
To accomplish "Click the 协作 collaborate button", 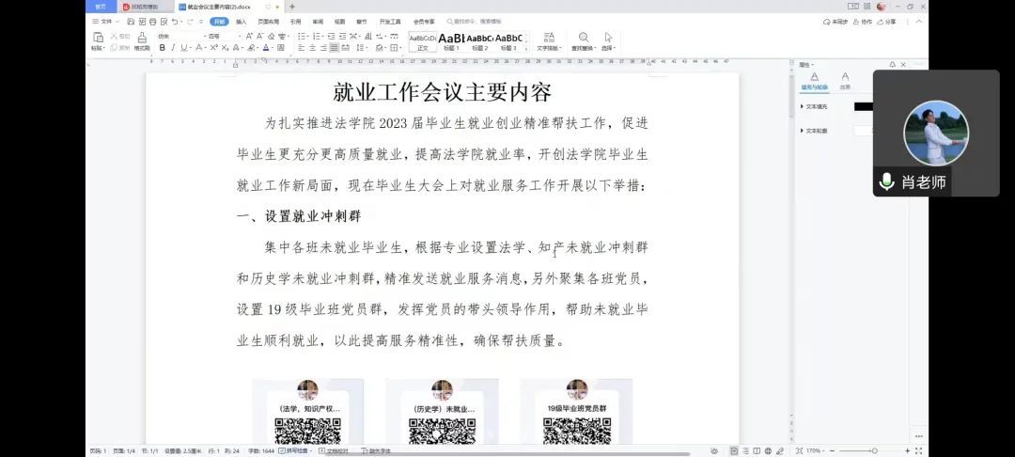I will (x=863, y=21).
